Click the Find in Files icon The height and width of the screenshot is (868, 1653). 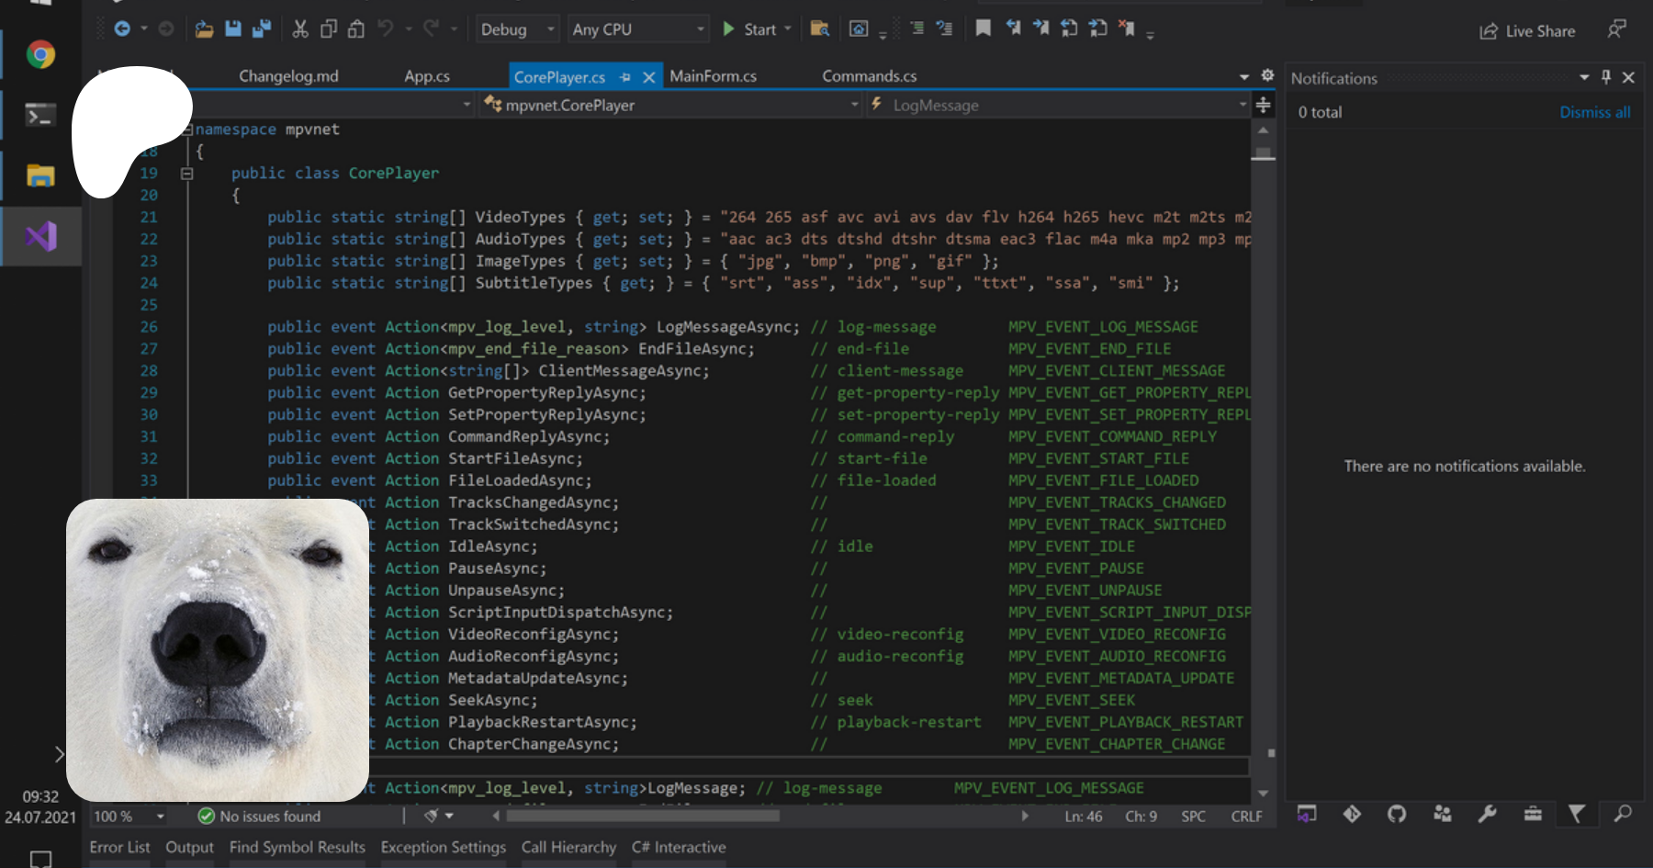coord(820,29)
